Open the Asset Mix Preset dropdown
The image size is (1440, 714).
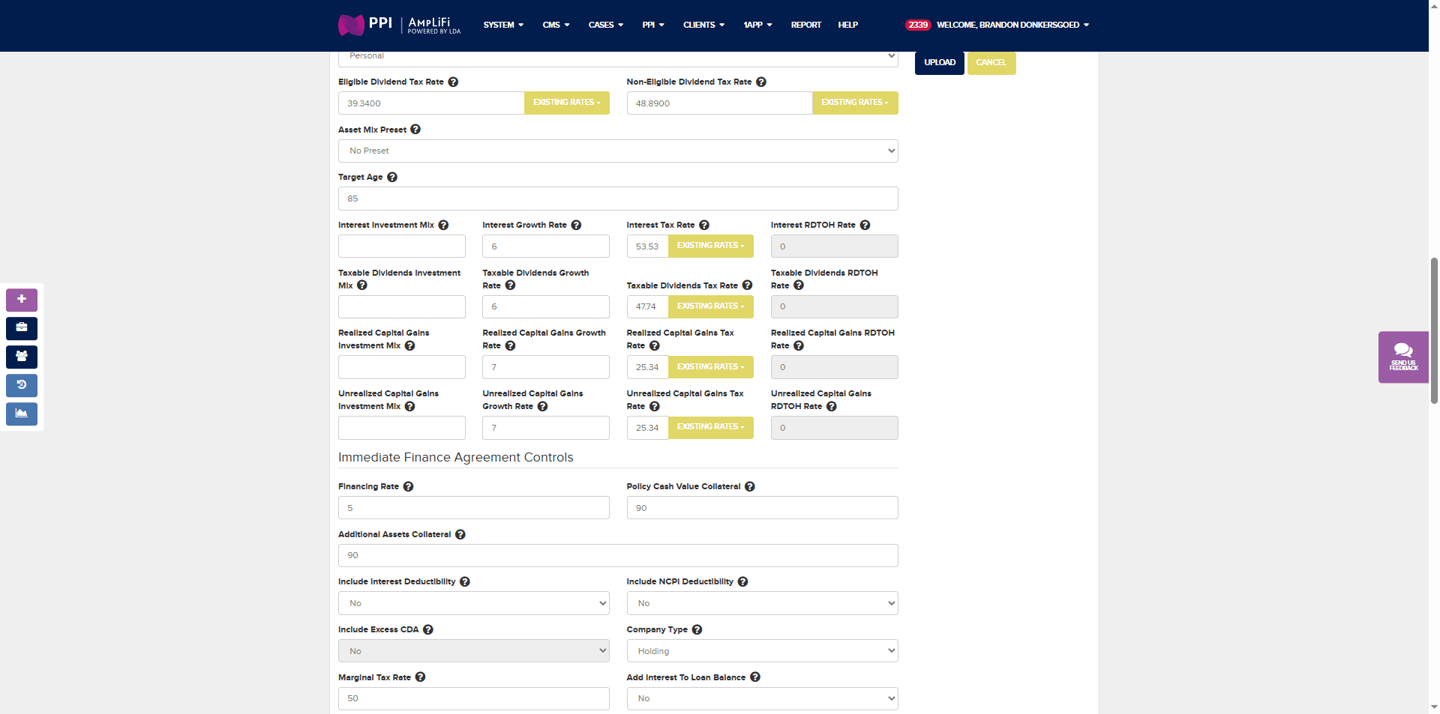(618, 151)
